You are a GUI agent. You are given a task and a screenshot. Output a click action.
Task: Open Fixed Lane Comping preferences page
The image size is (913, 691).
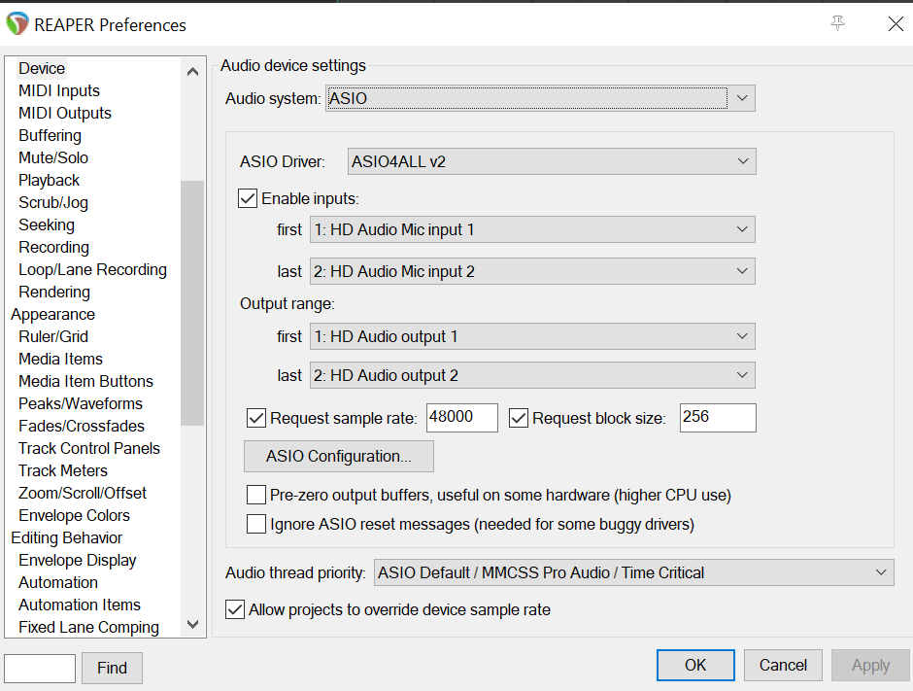[x=88, y=627]
